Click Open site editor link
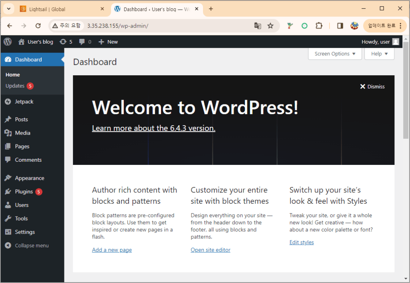Image resolution: width=410 pixels, height=283 pixels. point(211,250)
